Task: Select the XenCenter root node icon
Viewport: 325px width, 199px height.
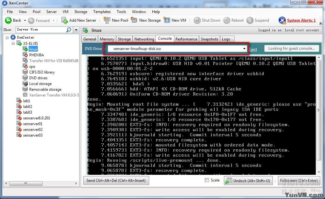Action: [13, 37]
